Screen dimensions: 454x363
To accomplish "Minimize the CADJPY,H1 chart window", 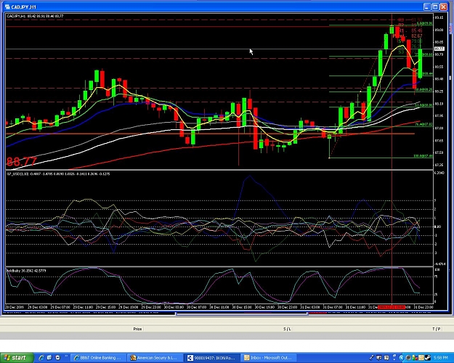I will (427, 7).
